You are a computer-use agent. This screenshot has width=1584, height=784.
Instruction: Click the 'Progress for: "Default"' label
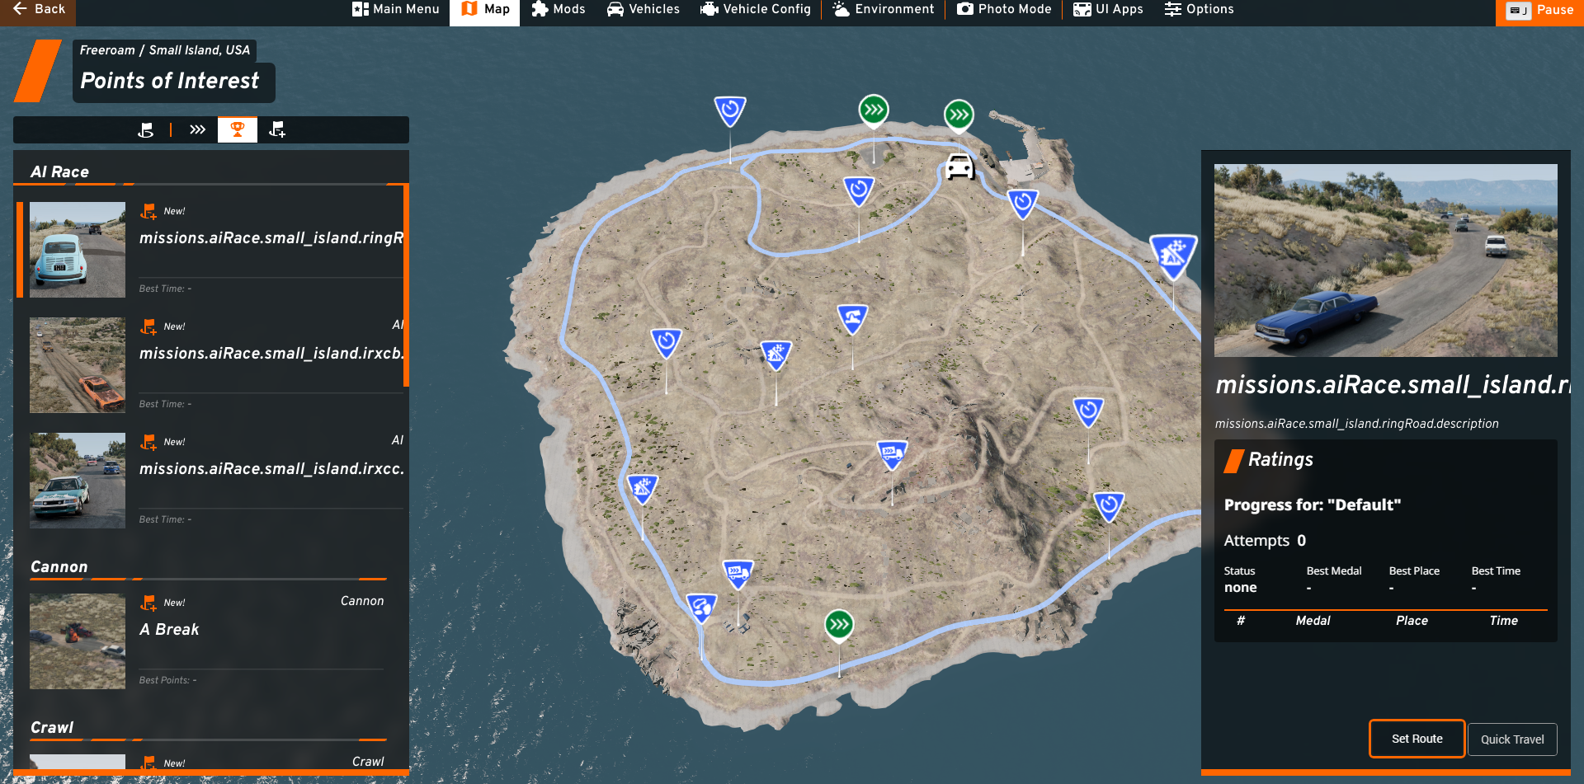(x=1312, y=505)
